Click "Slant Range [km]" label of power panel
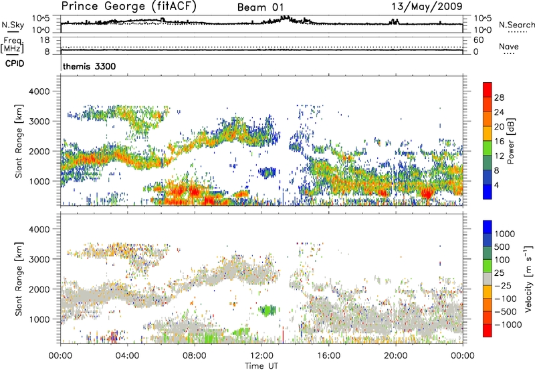This screenshot has height=370, width=535. click(19, 141)
